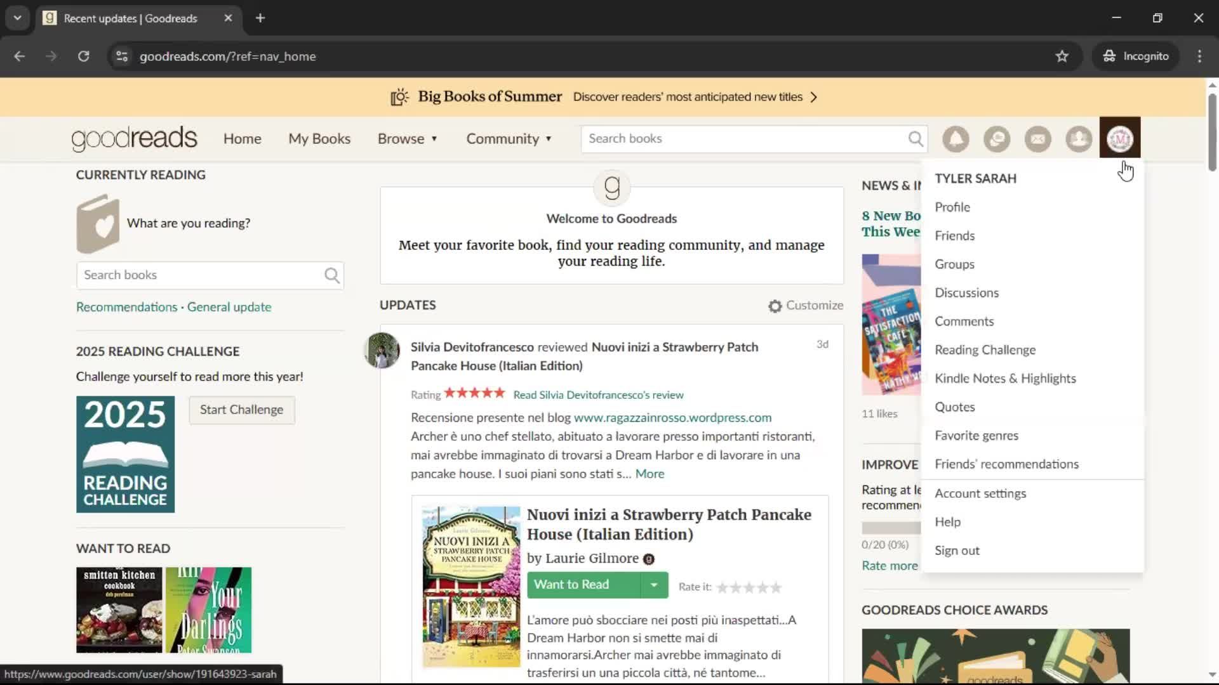Open a new browser tab

point(260,18)
